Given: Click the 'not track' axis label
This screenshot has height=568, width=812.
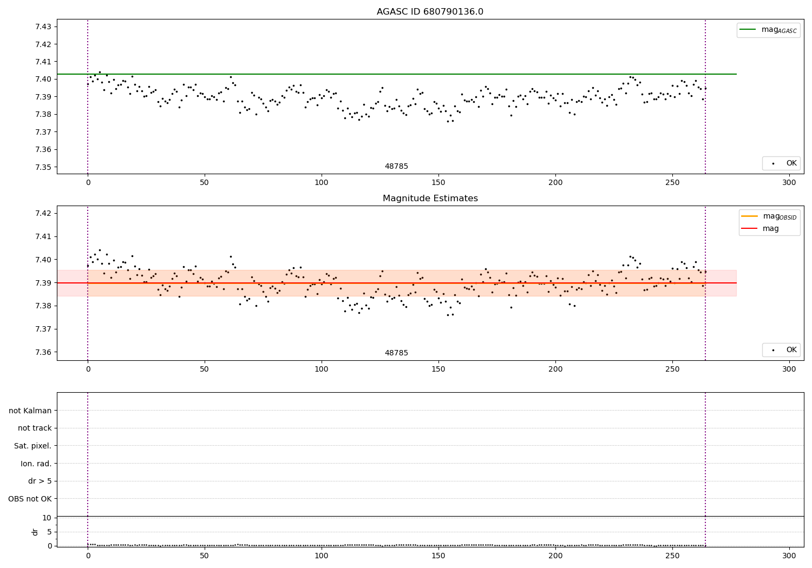Looking at the screenshot, I should (x=35, y=428).
